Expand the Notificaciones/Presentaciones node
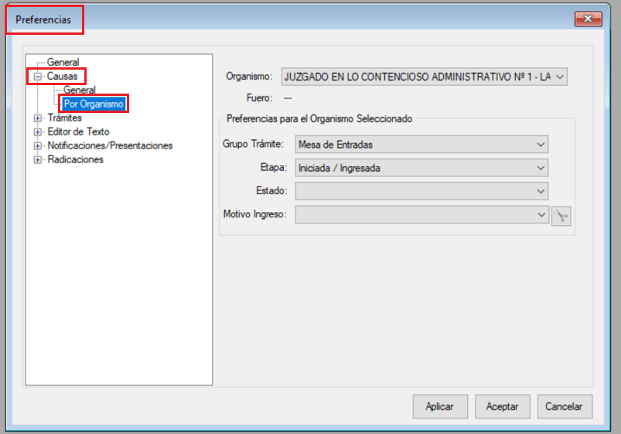This screenshot has height=434, width=621. click(x=37, y=146)
